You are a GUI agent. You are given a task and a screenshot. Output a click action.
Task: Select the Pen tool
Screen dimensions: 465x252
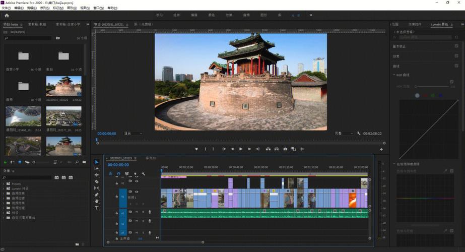[97, 195]
